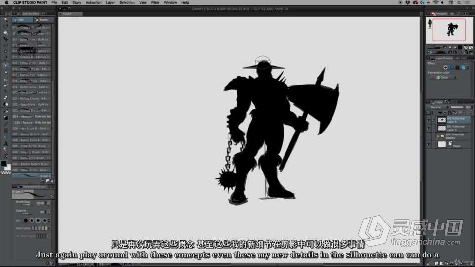The image size is (475, 267).
Task: Rotate canvas left in Navigator
Action: pyautogui.click(x=450, y=52)
